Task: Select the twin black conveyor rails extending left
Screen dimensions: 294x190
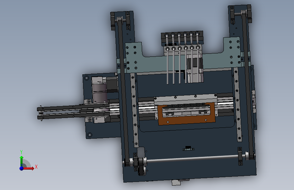Action: click(74, 111)
